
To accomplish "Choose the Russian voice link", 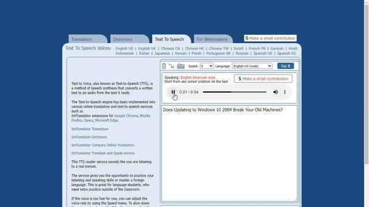I will click(242, 53).
